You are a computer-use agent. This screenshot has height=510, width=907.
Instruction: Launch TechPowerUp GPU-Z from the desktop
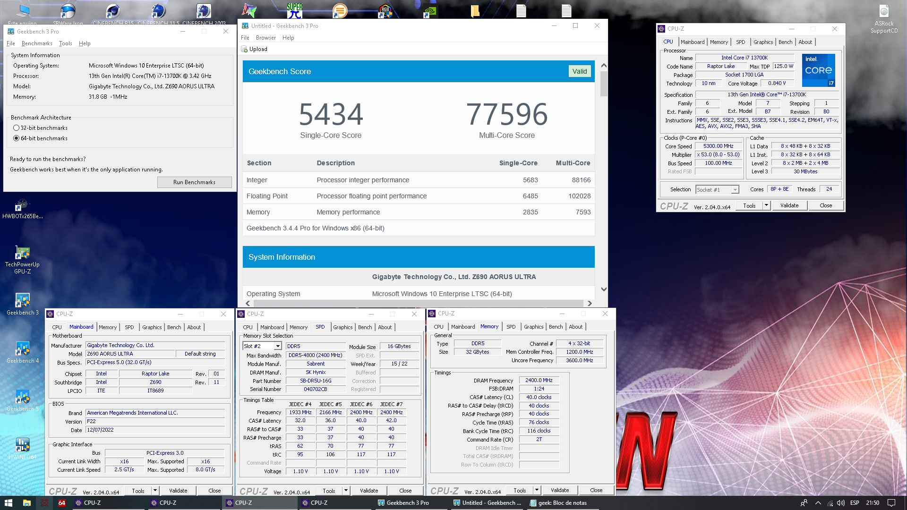[22, 260]
